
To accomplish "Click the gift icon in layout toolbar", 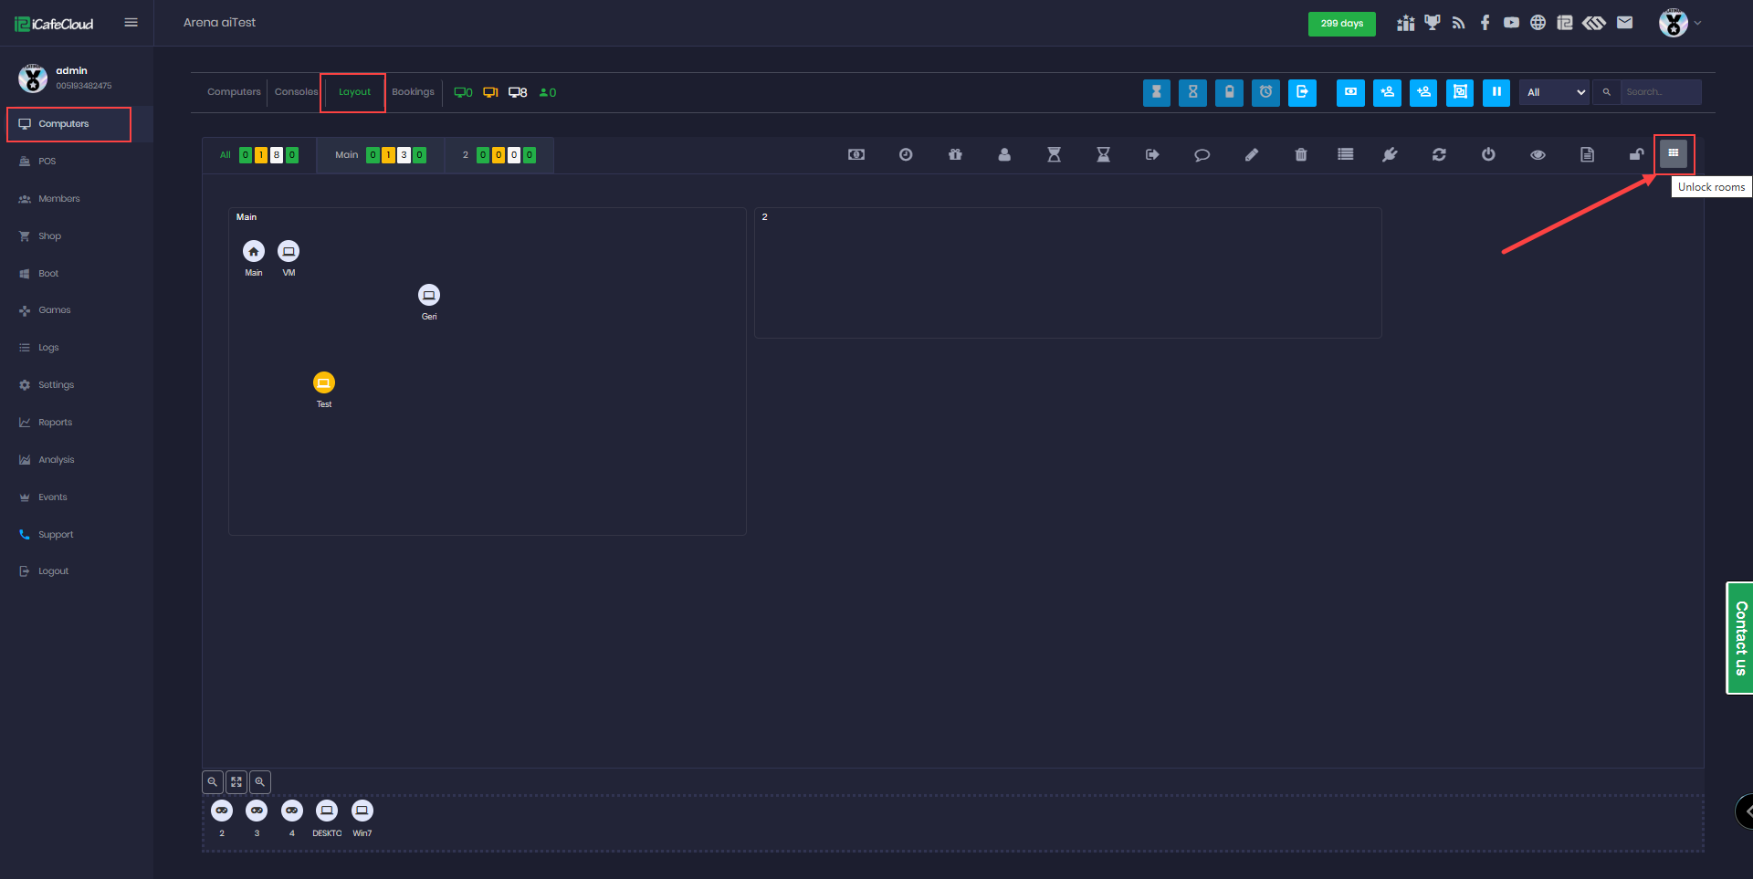I will [955, 155].
